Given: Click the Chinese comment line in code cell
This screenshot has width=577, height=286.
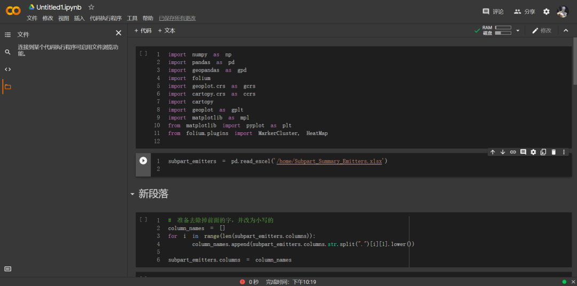Looking at the screenshot, I should [x=221, y=220].
